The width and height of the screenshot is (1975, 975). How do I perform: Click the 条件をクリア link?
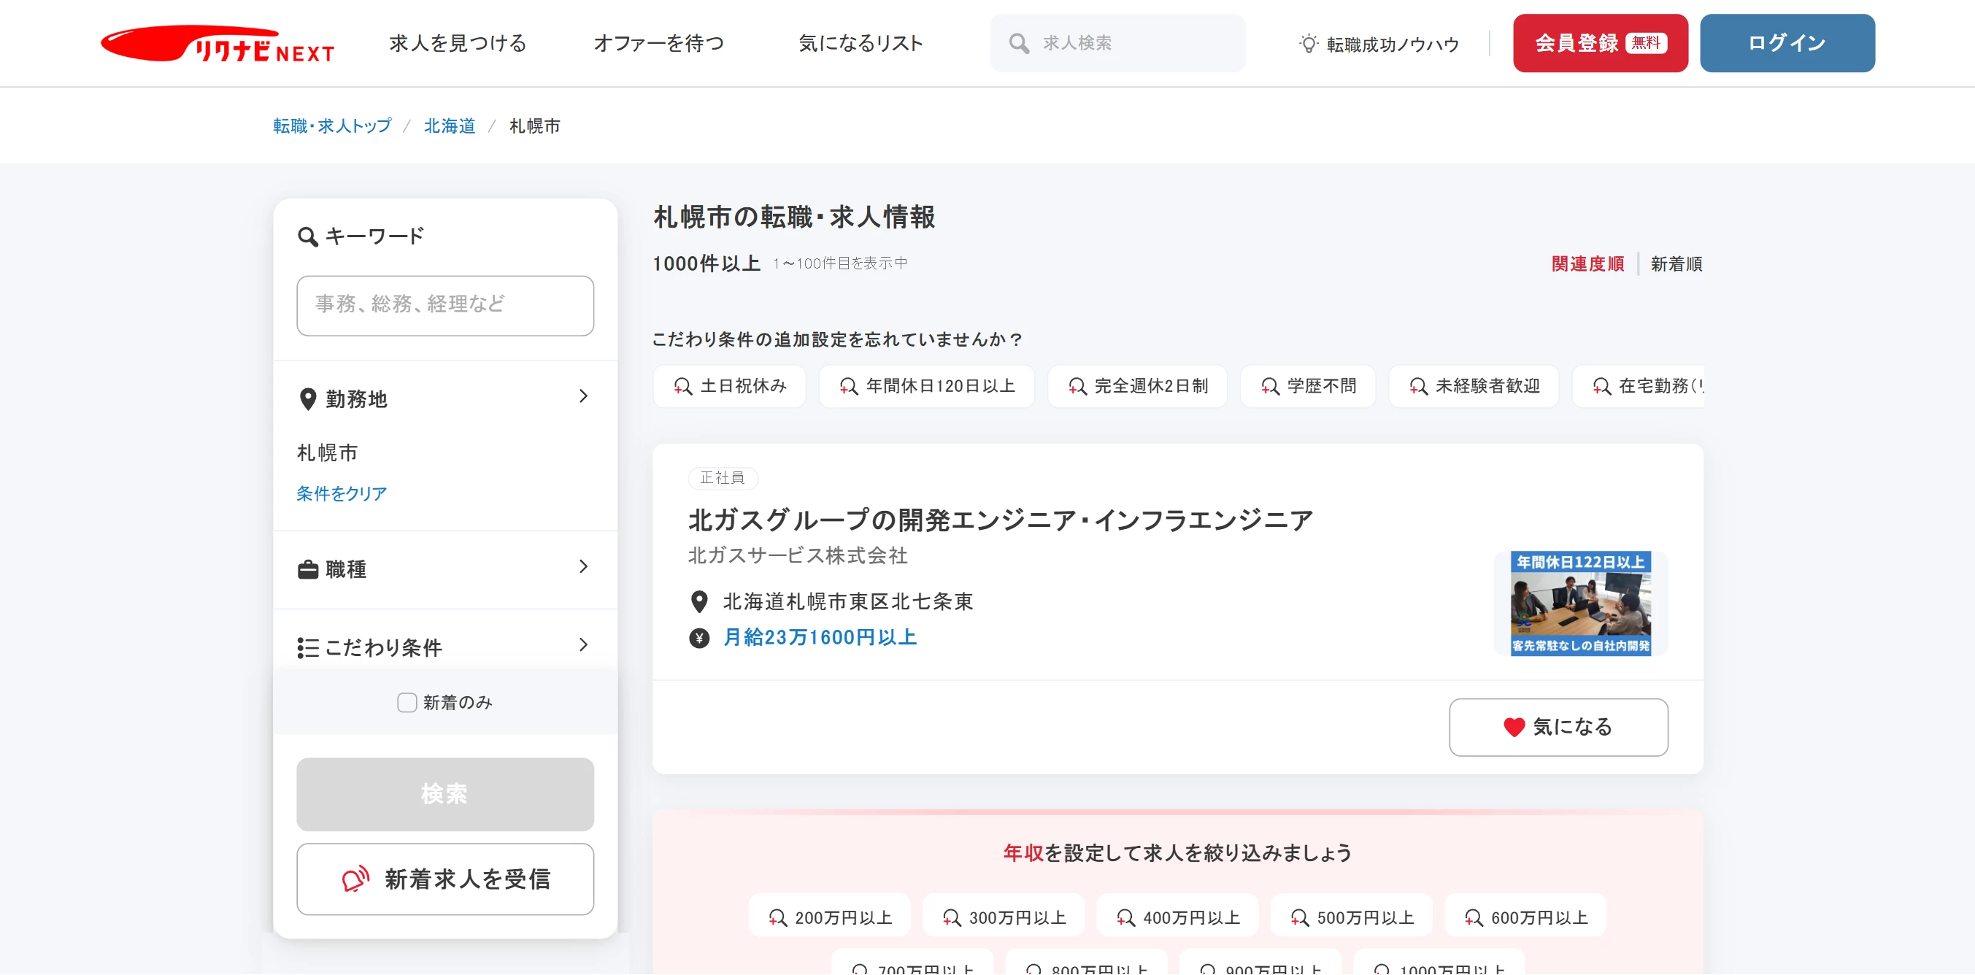[342, 493]
